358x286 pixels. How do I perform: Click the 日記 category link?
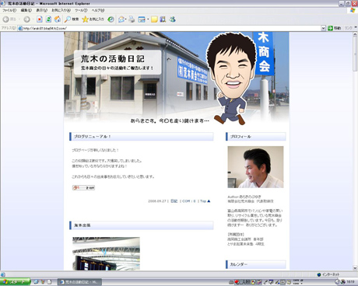click(174, 201)
